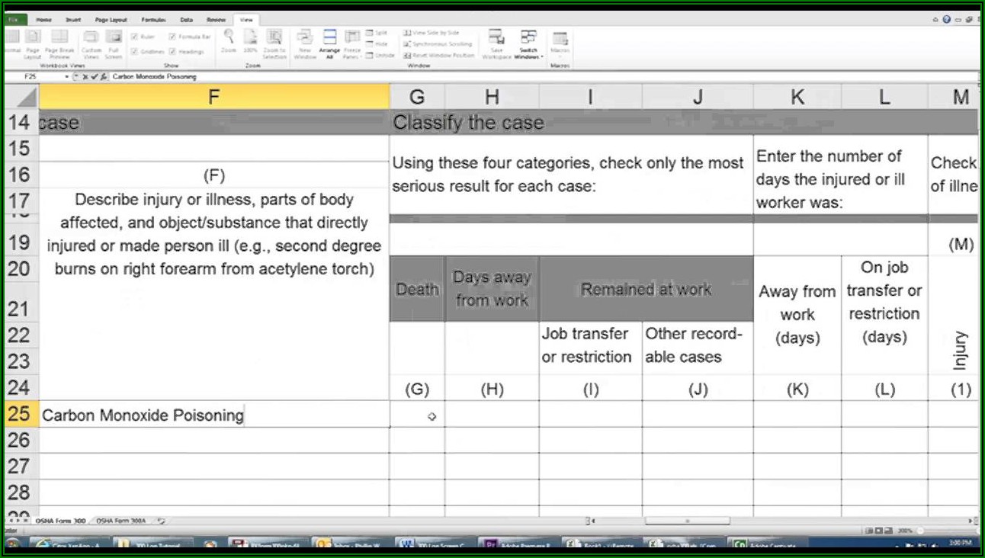Viewport: 985px width, 558px height.
Task: Toggle the Headings checkbox
Action: click(x=172, y=52)
